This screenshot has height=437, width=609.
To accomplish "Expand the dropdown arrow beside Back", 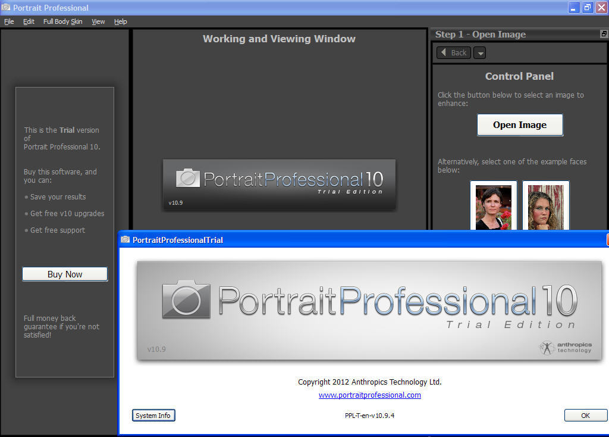I will click(x=480, y=52).
